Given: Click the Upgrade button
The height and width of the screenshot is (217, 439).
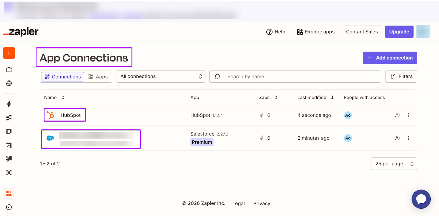Looking at the screenshot, I should click(399, 32).
